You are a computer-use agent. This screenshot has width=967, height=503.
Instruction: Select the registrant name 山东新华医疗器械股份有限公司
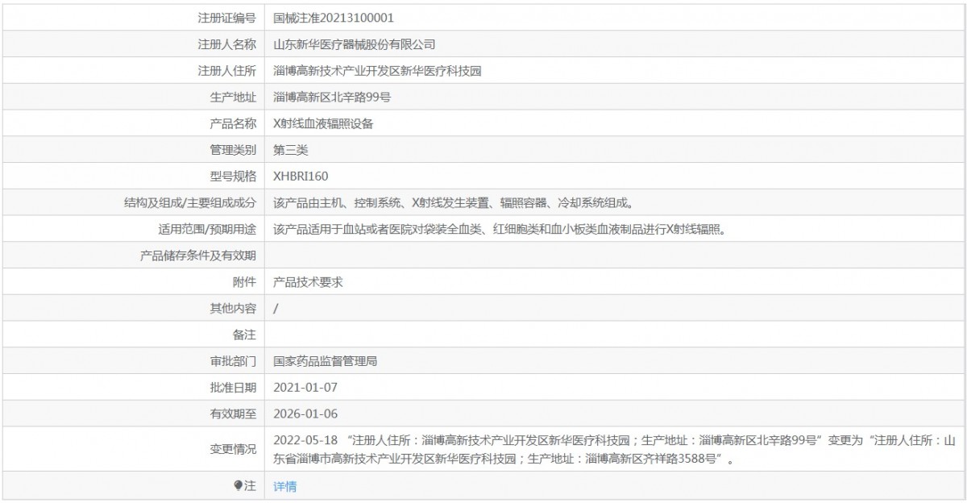355,44
